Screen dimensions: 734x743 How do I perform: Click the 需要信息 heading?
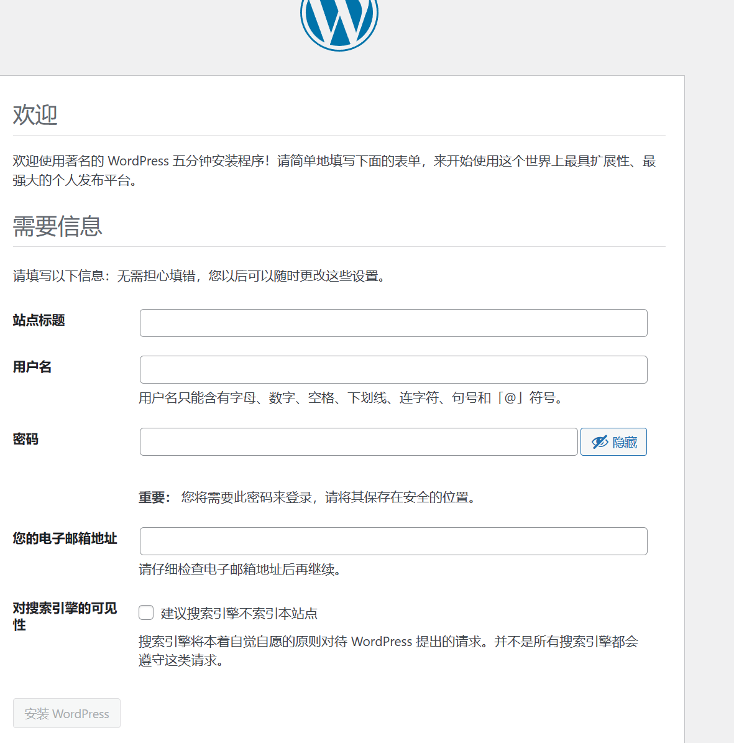pos(57,226)
